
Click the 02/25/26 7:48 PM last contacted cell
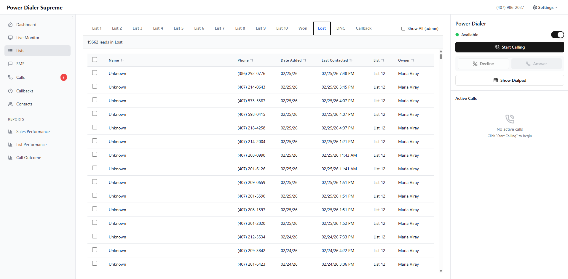(x=338, y=73)
